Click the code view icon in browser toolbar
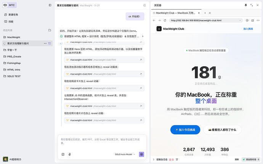Viewport: 263px width, 164px height. [x=258, y=21]
